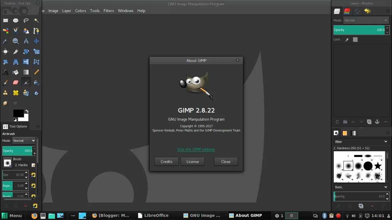Image resolution: width=392 pixels, height=220 pixels.
Task: Increase the Size value stepper arrow
Action: tap(26, 173)
